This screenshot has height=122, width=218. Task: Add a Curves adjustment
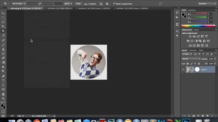coord(198,36)
